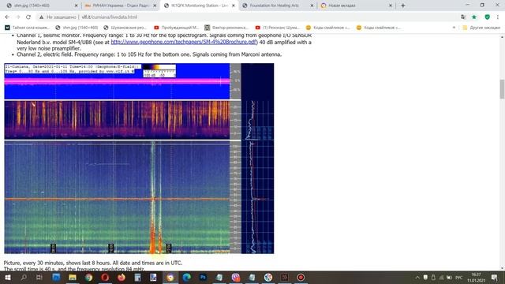Switch to the shm.jpg (1540×460) tab
This screenshot has width=505, height=284.
click(42, 6)
